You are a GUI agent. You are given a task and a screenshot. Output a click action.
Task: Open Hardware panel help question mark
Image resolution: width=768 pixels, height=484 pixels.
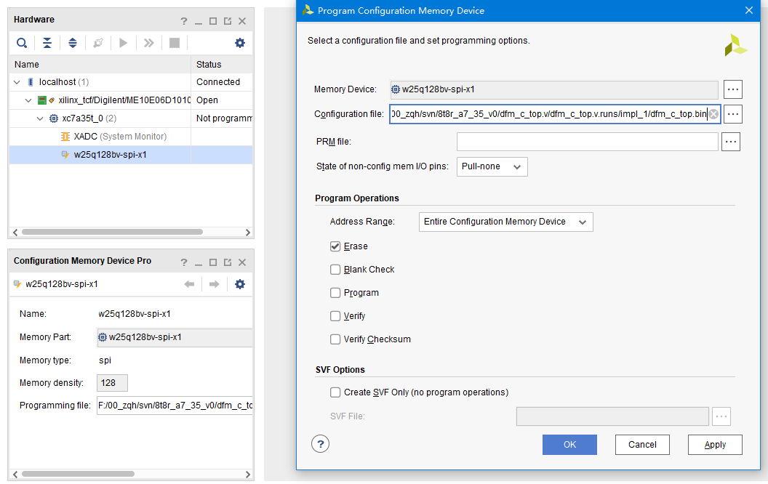coord(184,21)
